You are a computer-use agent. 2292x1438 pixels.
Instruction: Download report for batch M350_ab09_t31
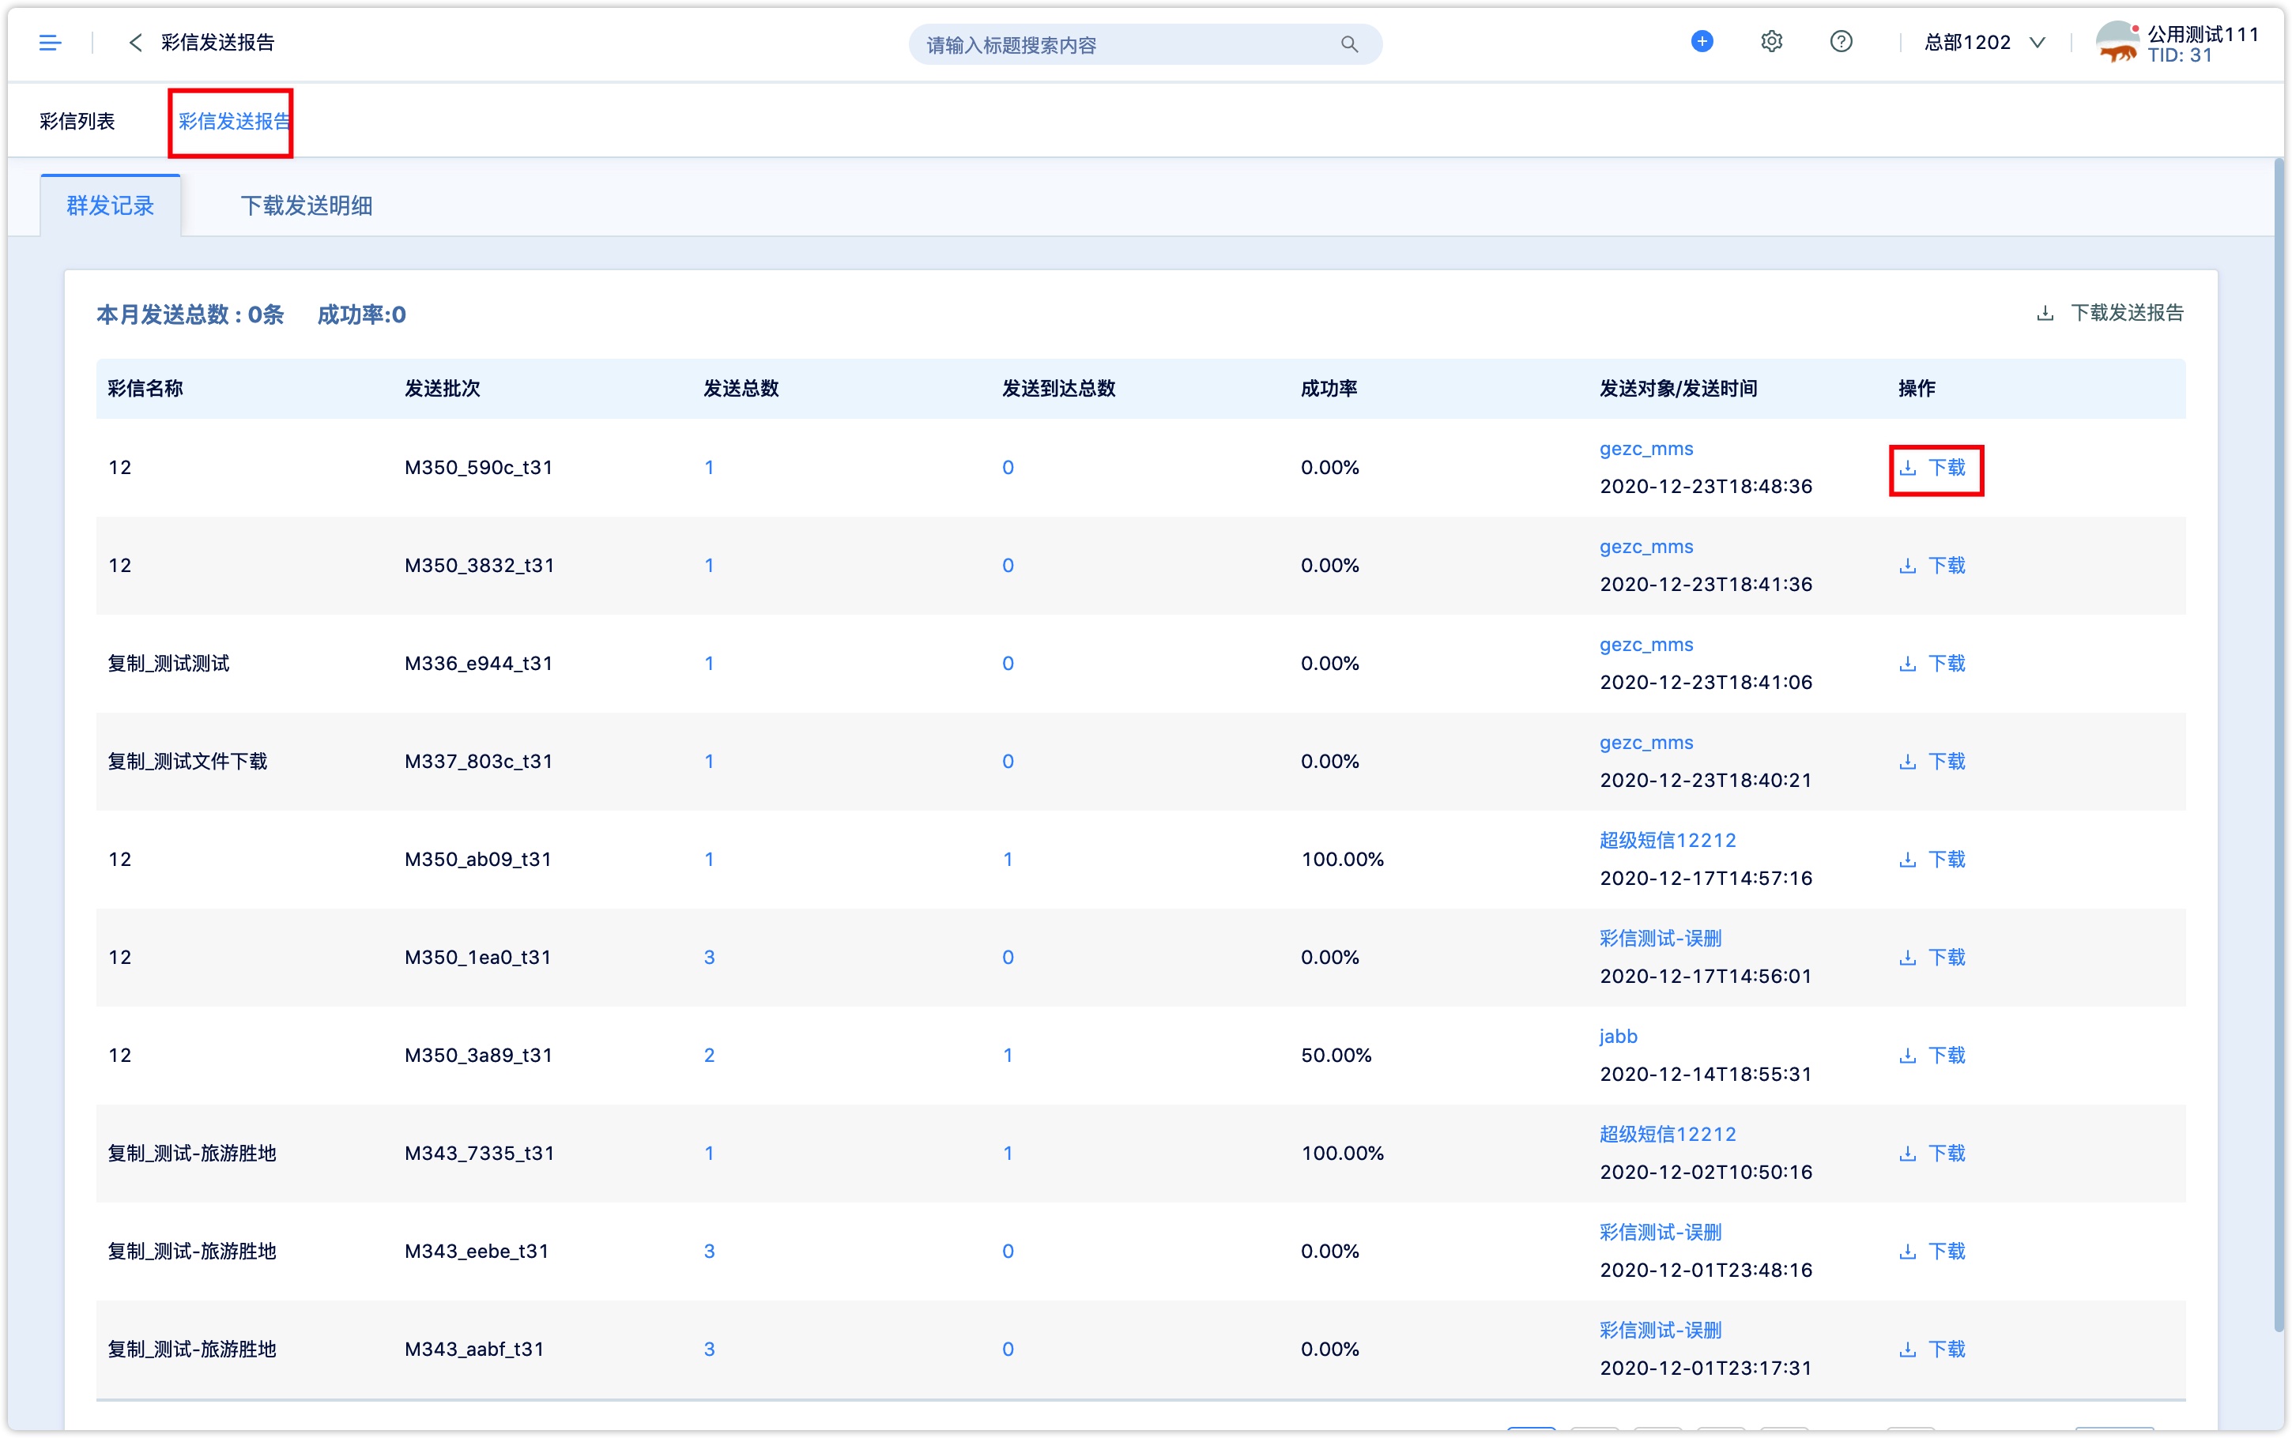(1932, 860)
